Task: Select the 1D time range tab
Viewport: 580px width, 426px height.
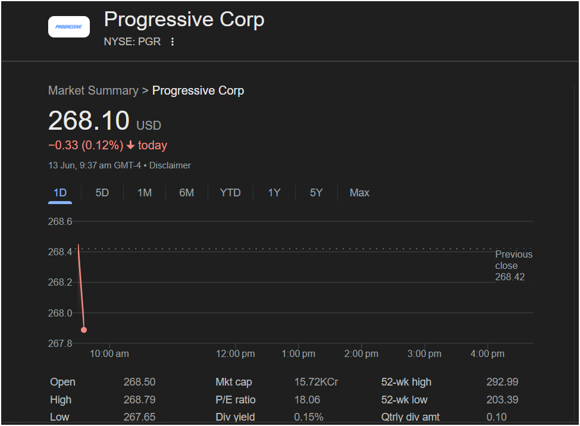Action: 60,193
